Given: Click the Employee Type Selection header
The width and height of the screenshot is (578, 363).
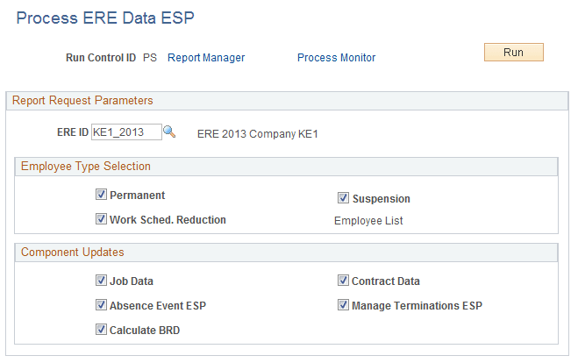Looking at the screenshot, I should (85, 166).
